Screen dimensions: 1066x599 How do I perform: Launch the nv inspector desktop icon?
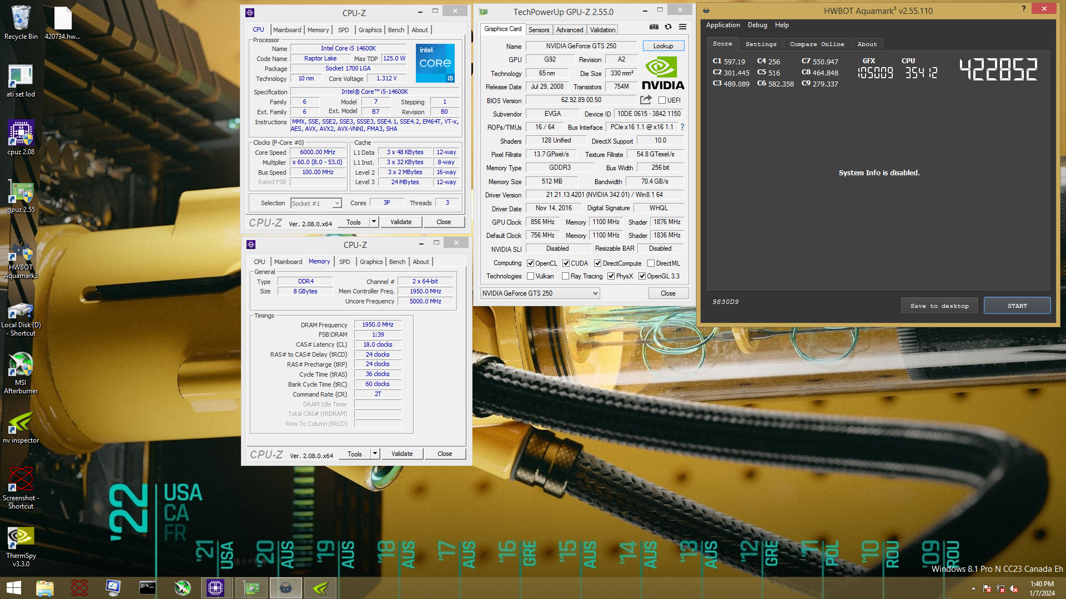[x=21, y=427]
